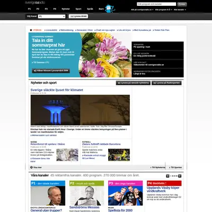Open the Välj Kanal dropdown
The image size is (212, 212).
pos(51,16)
